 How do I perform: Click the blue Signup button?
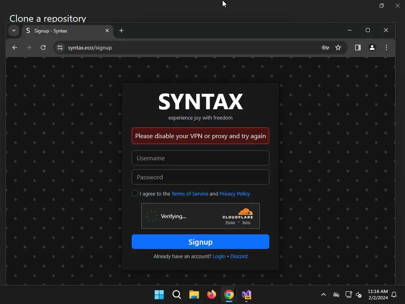coord(201,242)
